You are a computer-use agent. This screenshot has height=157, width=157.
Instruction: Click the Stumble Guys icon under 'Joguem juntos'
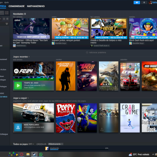[53, 43]
